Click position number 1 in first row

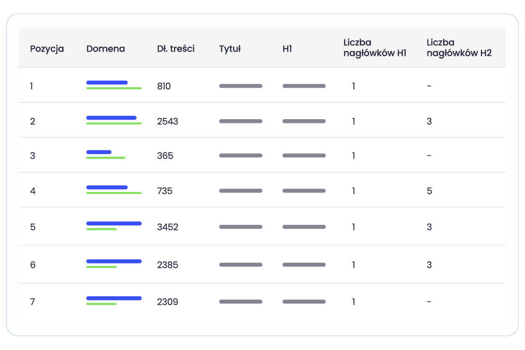[x=31, y=86]
